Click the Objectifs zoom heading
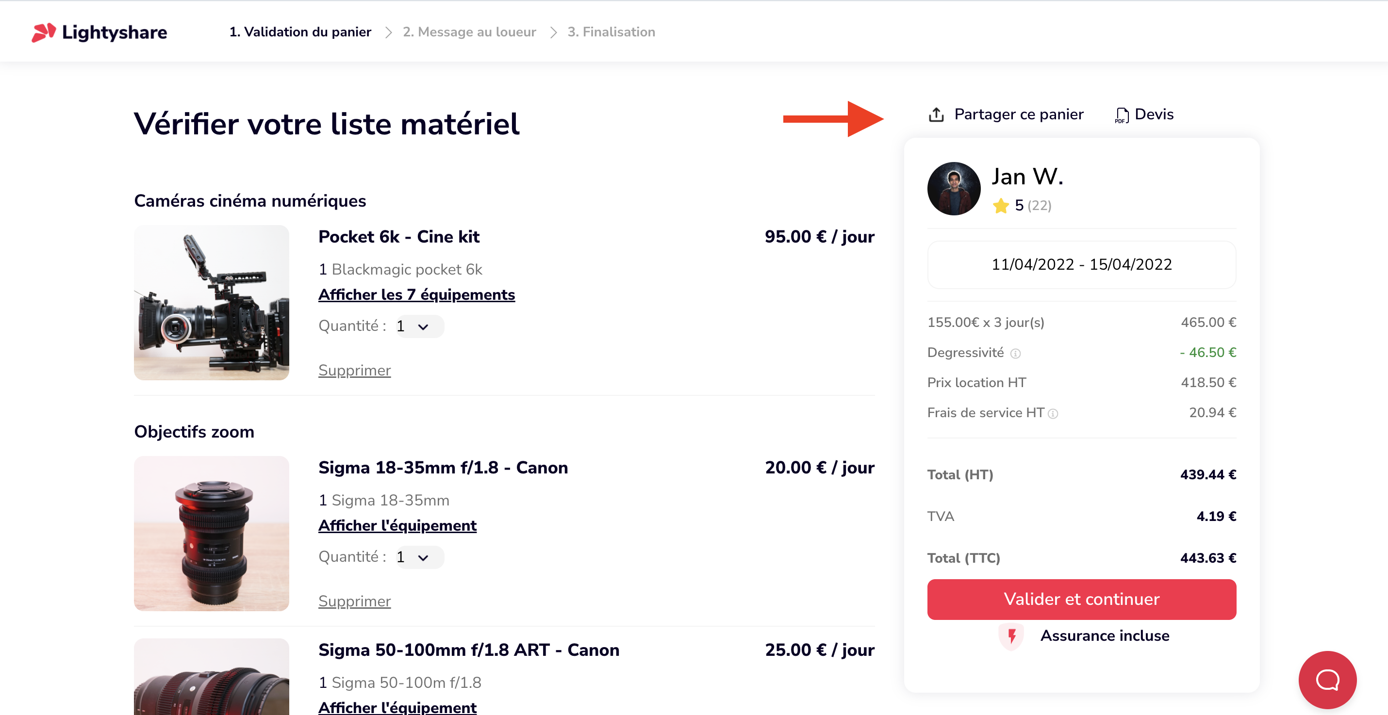 click(194, 432)
